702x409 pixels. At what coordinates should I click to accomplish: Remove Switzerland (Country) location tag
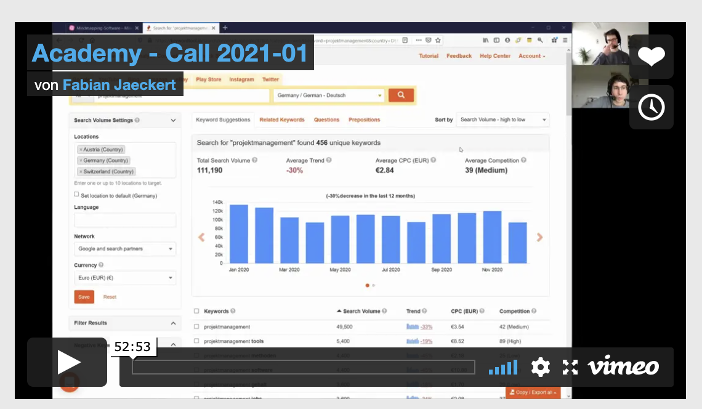(81, 172)
